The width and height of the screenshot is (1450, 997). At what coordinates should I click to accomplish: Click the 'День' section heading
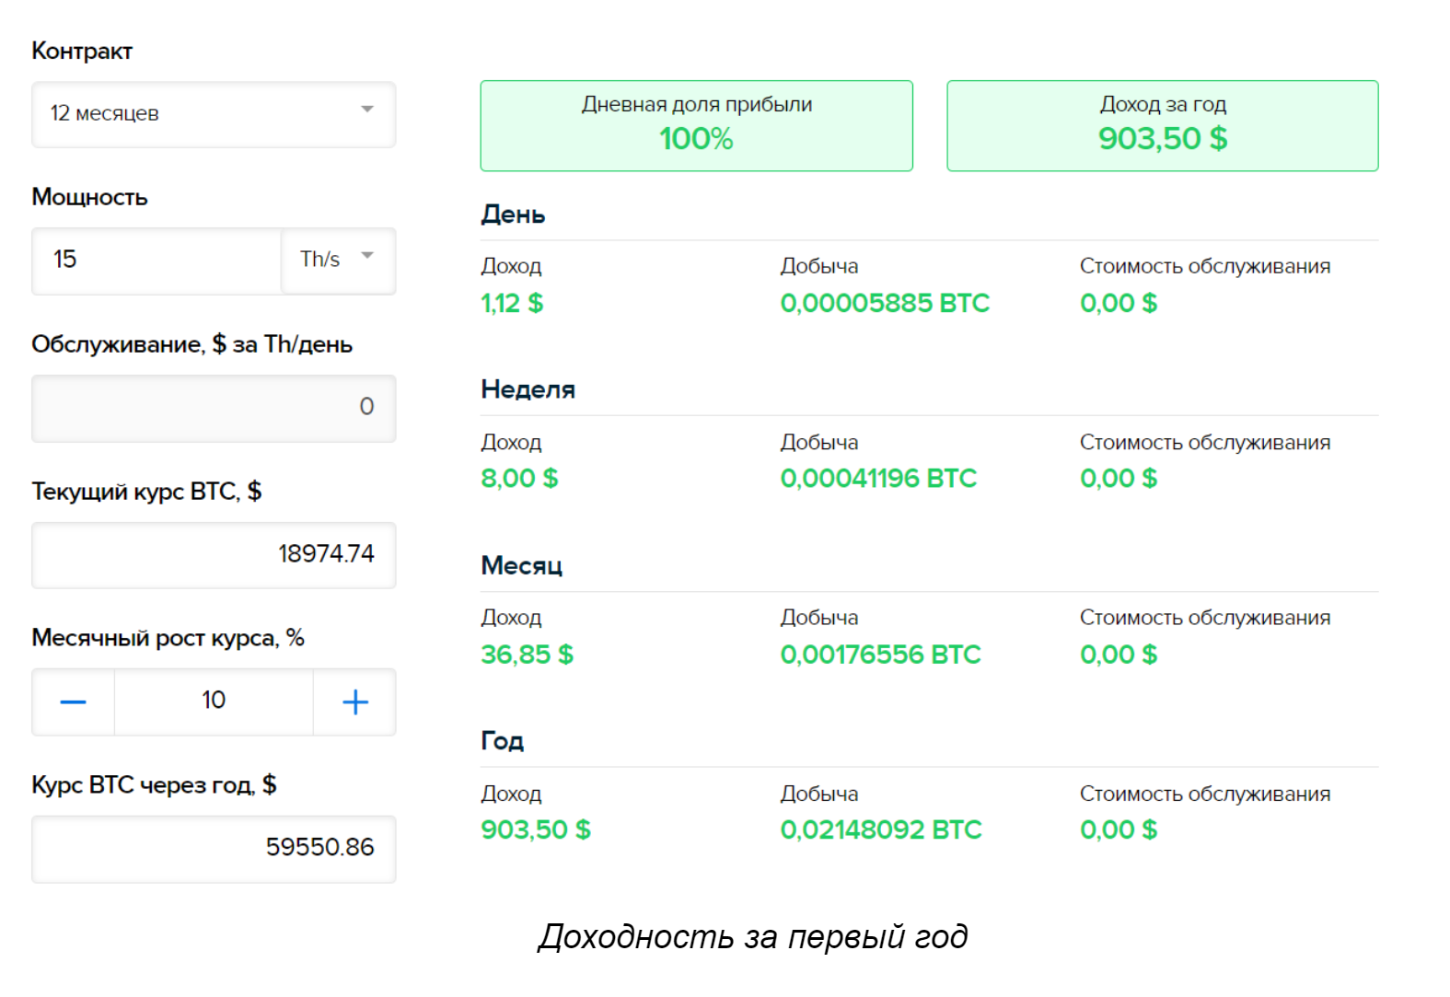513,214
